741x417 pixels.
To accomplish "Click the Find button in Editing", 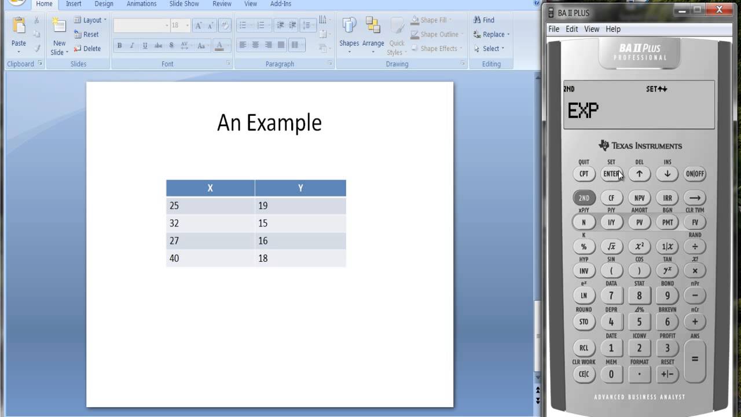I will pyautogui.click(x=484, y=20).
